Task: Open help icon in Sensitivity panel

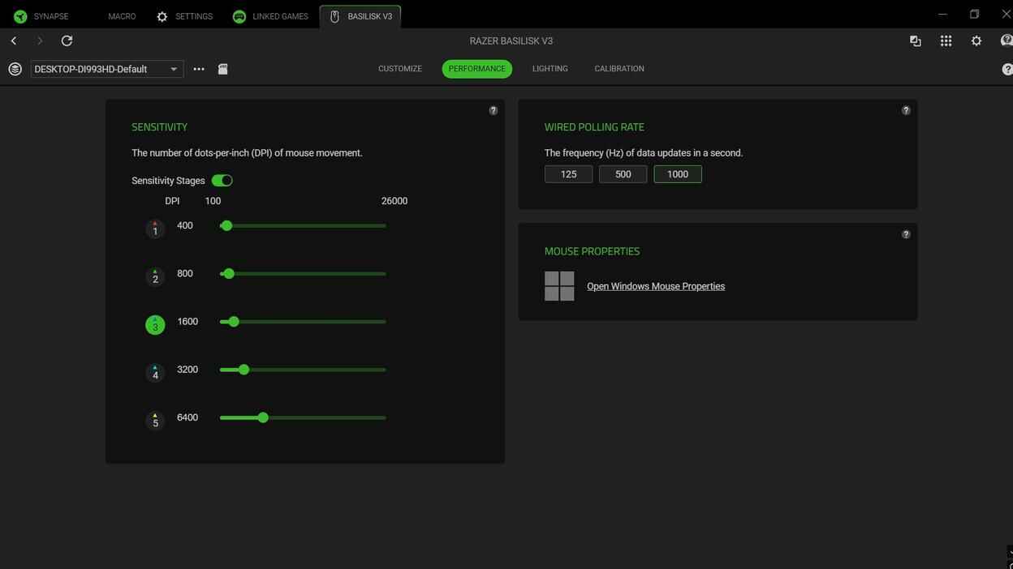Action: pos(493,110)
